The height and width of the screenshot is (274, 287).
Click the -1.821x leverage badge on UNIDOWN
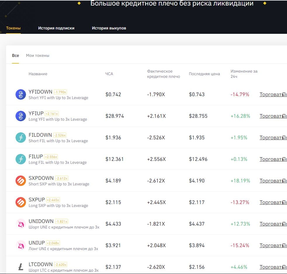62,221
